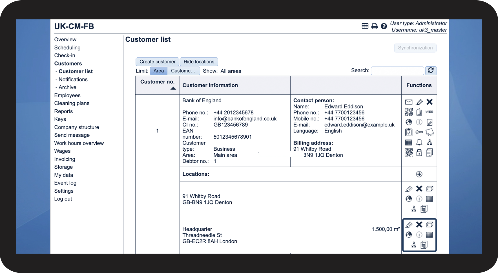The width and height of the screenshot is (498, 273).
Task: Show Bank of England on the map globe
Action: [x=409, y=122]
